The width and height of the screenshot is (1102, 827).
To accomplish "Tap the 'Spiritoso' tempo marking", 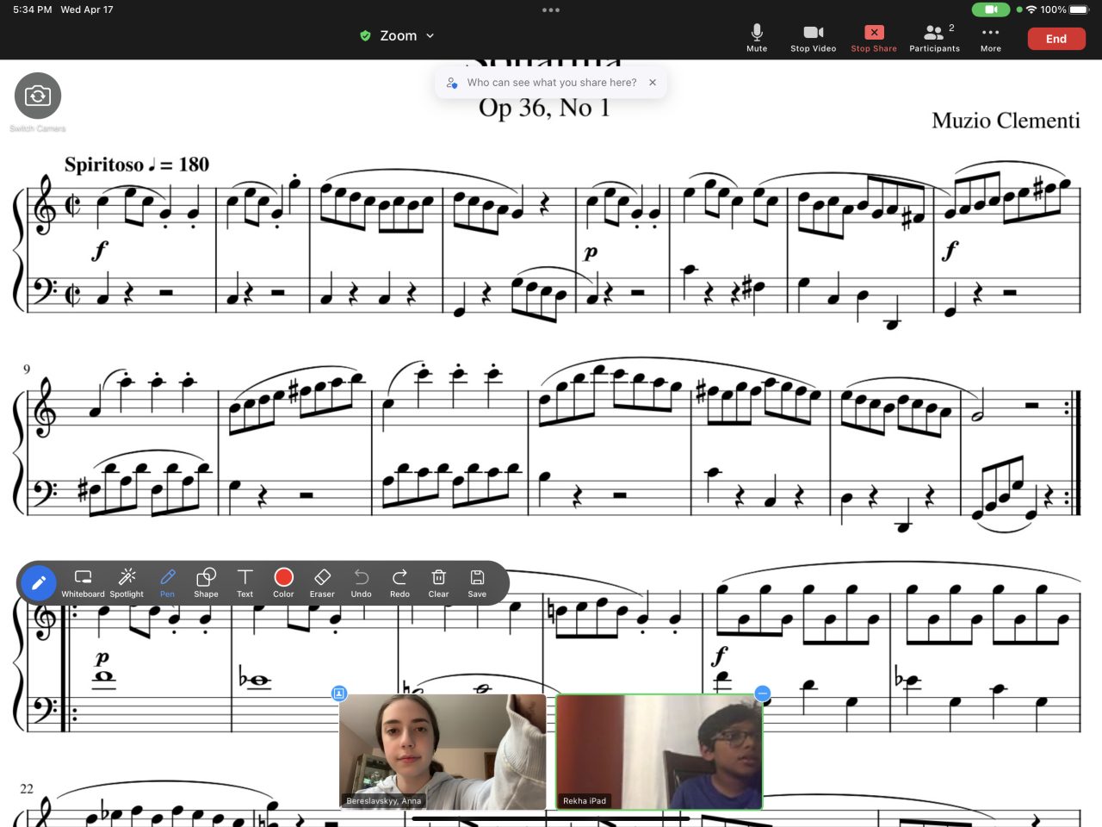I will [x=104, y=165].
